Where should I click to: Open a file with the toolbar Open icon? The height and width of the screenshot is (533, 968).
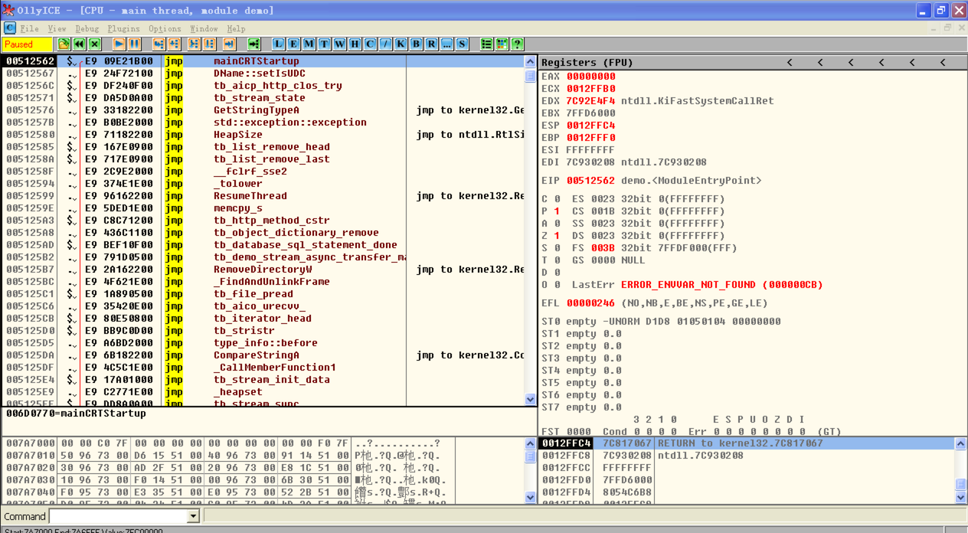coord(64,44)
